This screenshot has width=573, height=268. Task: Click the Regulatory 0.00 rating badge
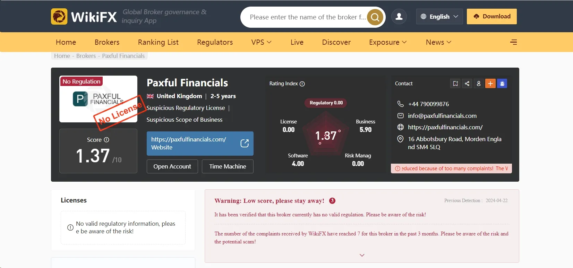point(326,103)
